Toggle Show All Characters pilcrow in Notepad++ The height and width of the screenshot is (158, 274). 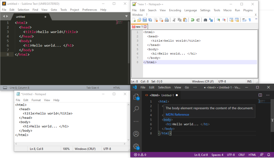click(x=250, y=20)
